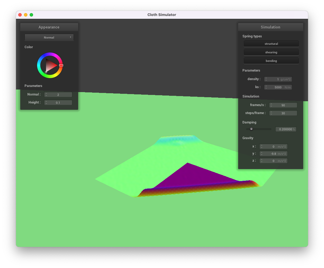Minimize the window with the yellow button
The image size is (324, 268).
pyautogui.click(x=26, y=15)
